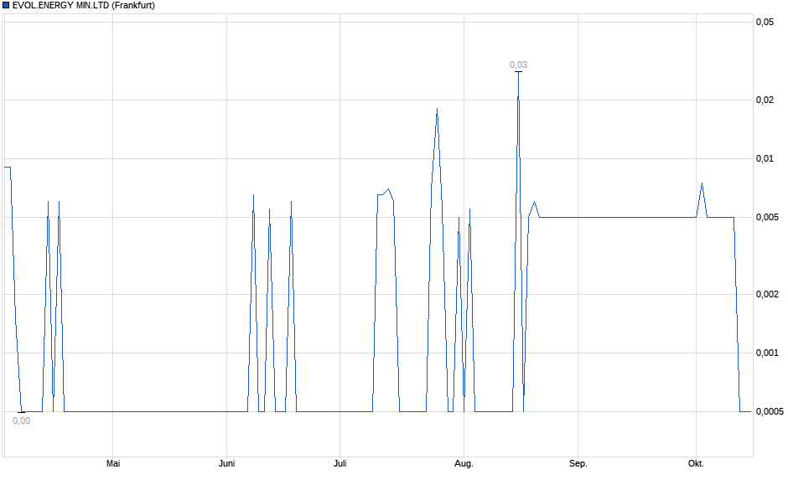Select the Juli label on the time axis

340,463
